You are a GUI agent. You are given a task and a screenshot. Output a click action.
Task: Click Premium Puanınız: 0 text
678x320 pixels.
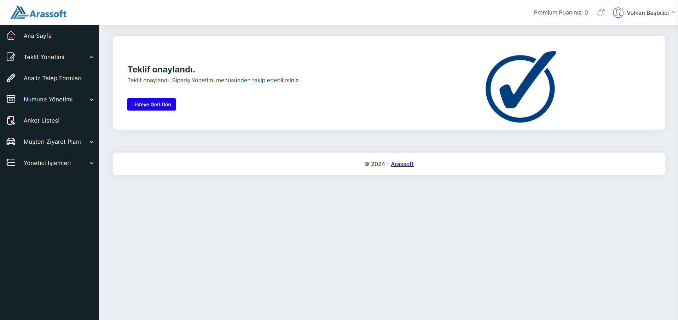point(561,12)
